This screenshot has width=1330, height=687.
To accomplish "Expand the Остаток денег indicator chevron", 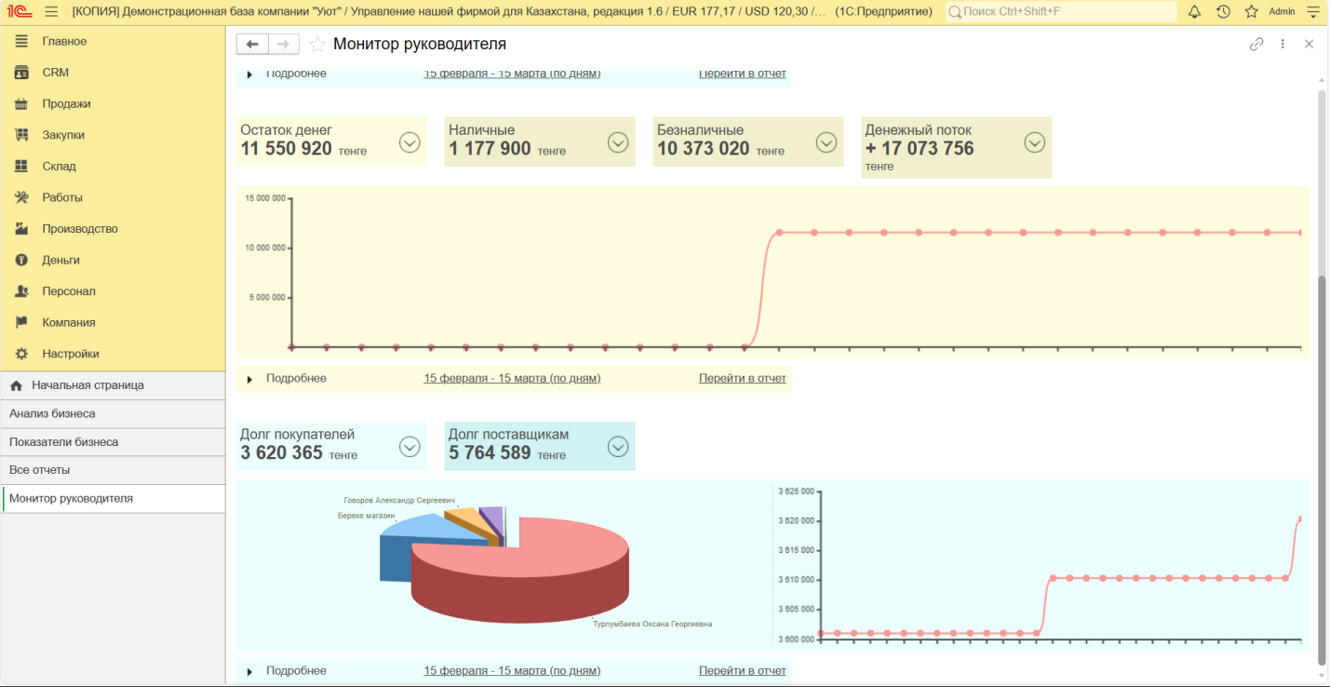I will [410, 141].
